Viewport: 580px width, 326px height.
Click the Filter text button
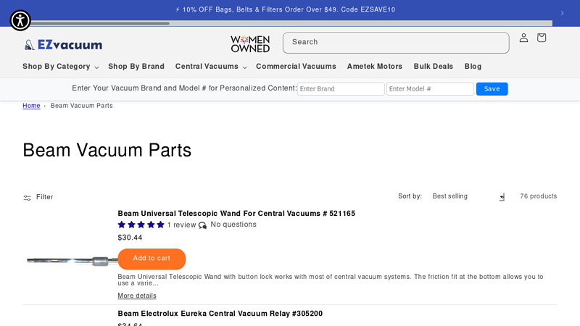[x=45, y=197]
